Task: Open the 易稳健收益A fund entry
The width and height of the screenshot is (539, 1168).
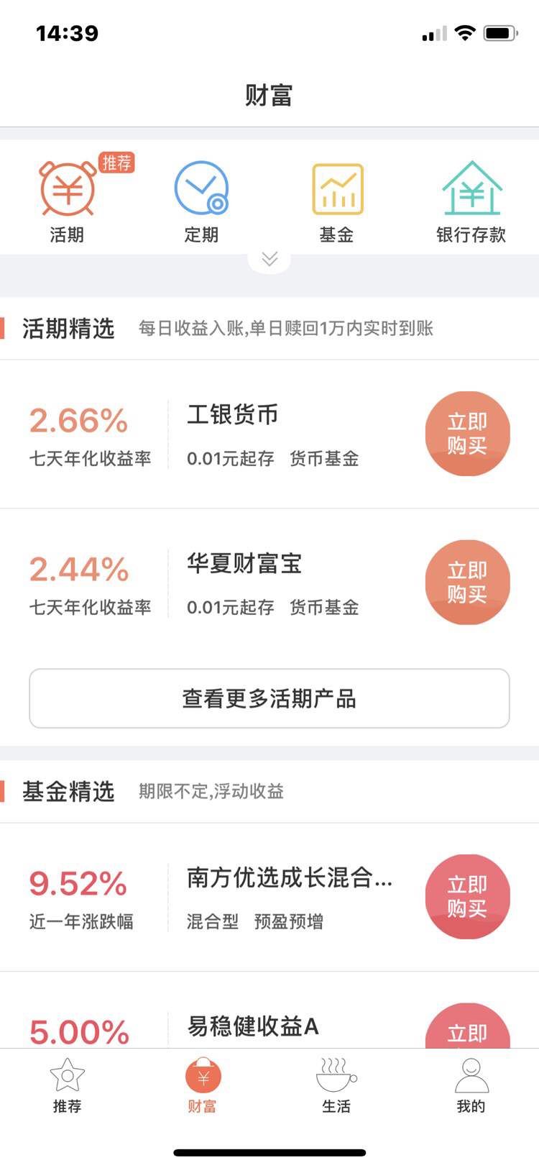Action: pyautogui.click(x=253, y=1026)
